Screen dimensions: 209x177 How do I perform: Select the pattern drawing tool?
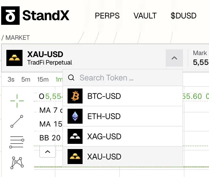coord(17,163)
